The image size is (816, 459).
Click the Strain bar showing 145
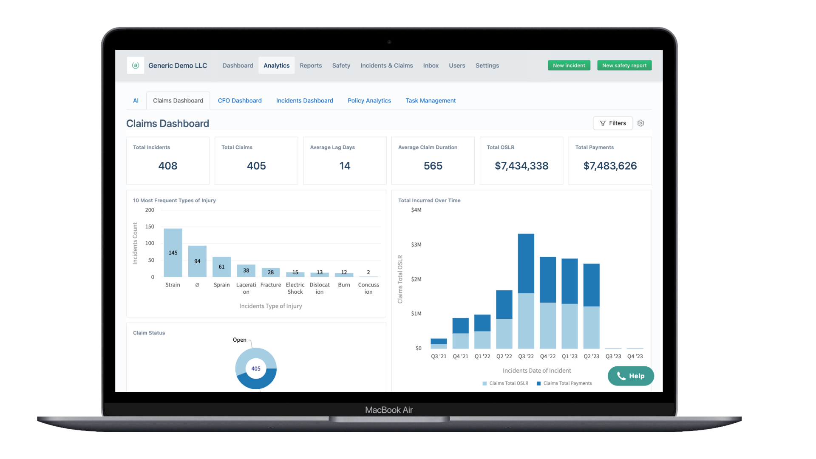(x=173, y=253)
